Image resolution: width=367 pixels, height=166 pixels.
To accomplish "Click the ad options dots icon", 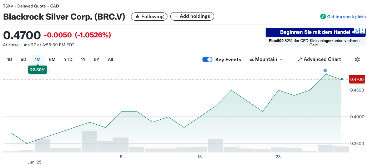I will tap(363, 31).
